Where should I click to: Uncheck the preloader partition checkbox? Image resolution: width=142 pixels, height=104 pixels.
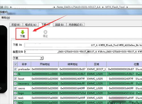[15, 69]
